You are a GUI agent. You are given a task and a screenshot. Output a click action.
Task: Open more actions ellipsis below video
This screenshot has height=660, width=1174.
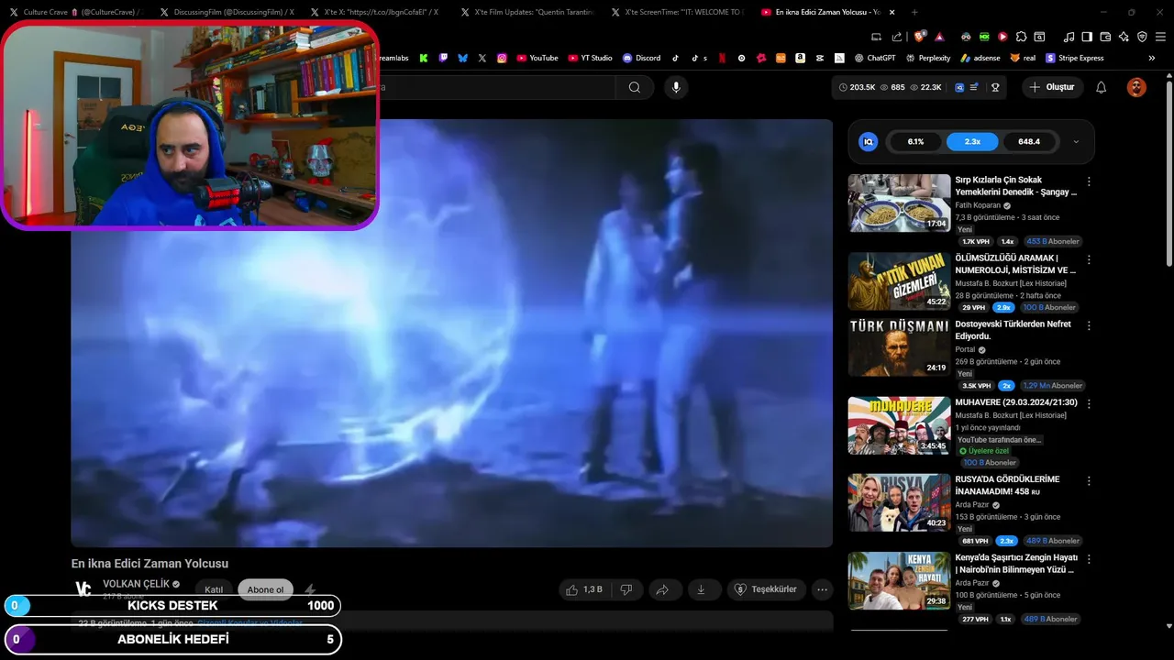[823, 589]
